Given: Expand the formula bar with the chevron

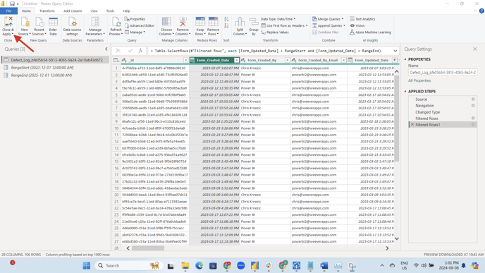Looking at the screenshot, I should click(x=395, y=51).
